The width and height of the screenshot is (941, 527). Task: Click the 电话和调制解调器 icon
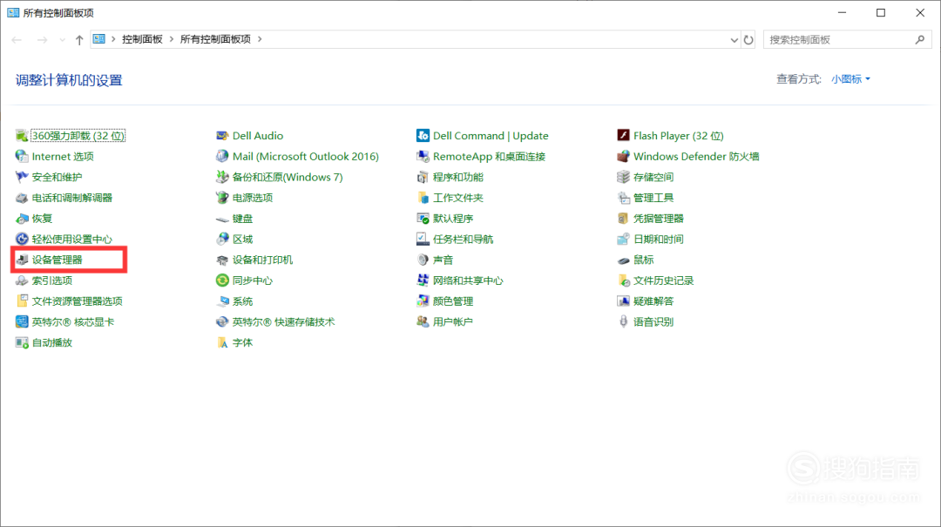pyautogui.click(x=22, y=198)
